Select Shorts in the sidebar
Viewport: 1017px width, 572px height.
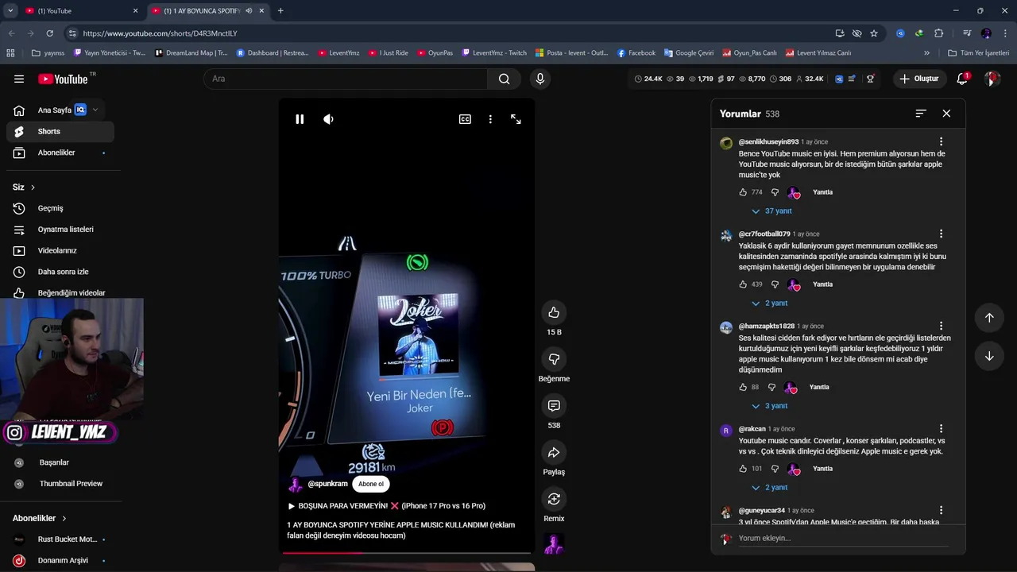point(60,131)
